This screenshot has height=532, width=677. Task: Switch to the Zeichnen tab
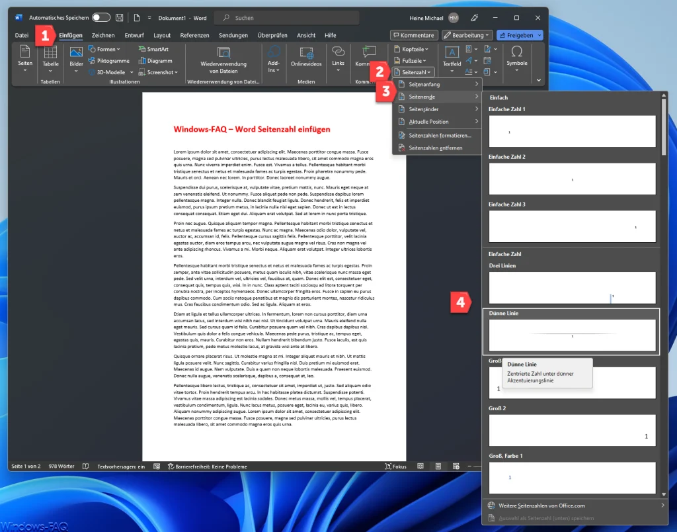tap(103, 36)
